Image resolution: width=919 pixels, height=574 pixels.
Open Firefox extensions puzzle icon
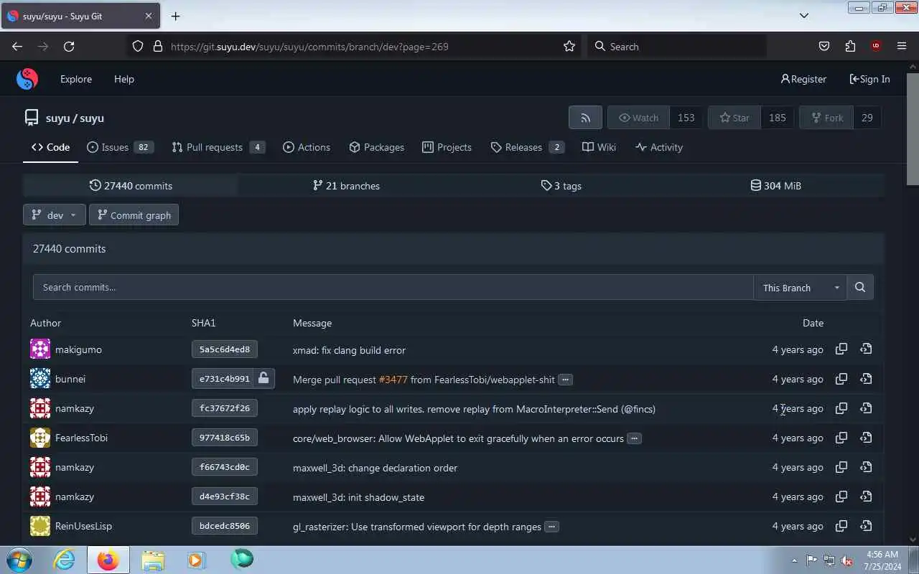[x=850, y=46]
